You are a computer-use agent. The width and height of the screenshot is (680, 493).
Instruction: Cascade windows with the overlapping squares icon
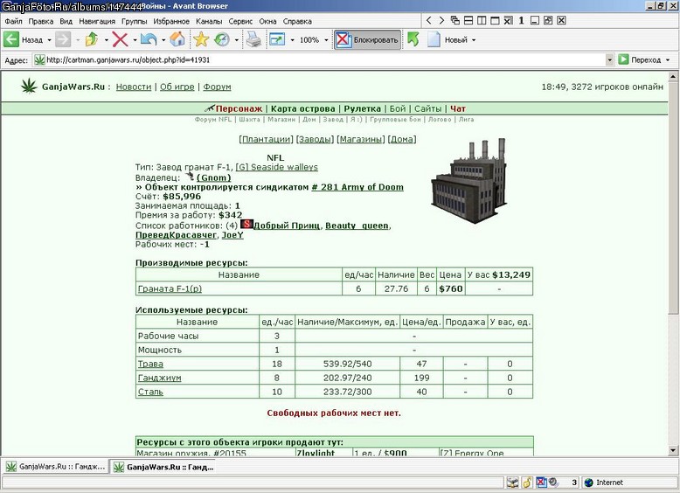click(x=454, y=20)
